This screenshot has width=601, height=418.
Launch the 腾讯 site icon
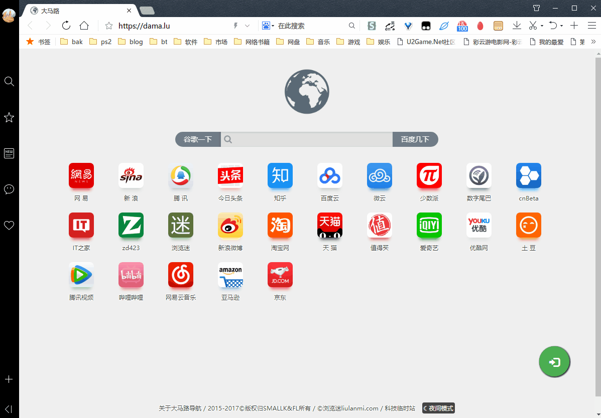[x=181, y=176]
